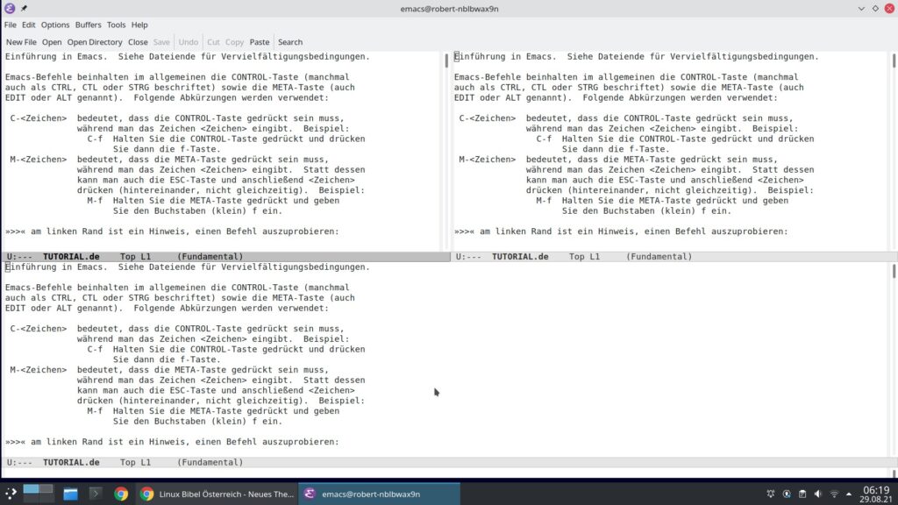Click (Fundamental) in the top-left mode line
Image resolution: width=898 pixels, height=505 pixels.
(210, 257)
